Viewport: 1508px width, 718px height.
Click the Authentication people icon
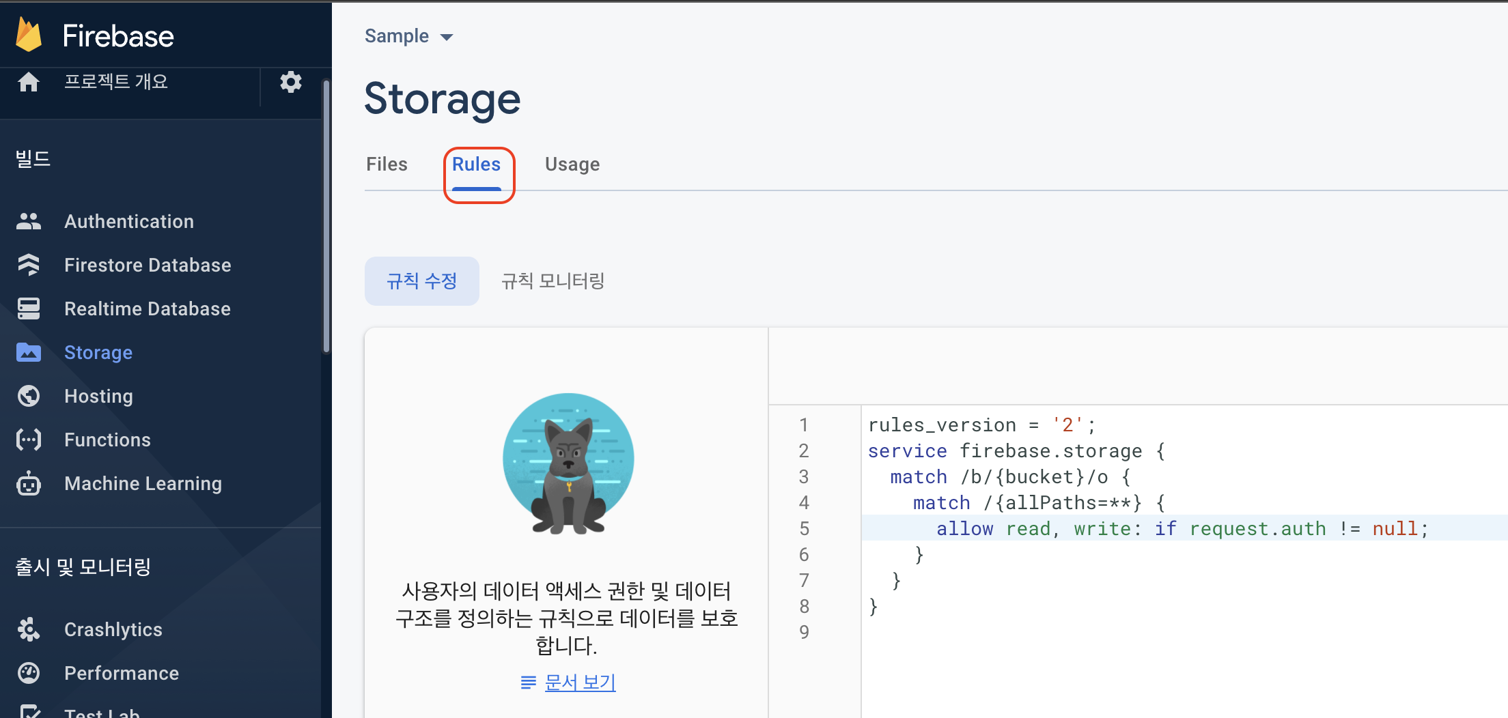pyautogui.click(x=29, y=221)
